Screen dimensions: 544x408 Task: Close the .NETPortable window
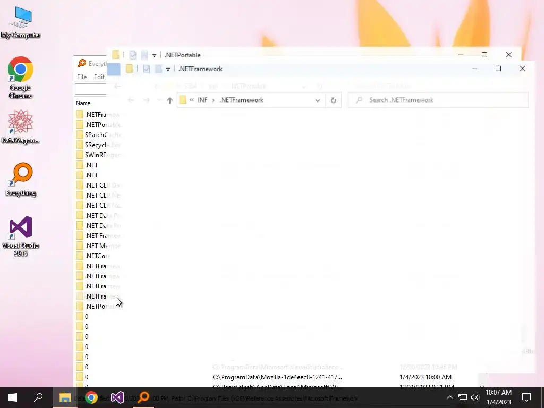[508, 55]
